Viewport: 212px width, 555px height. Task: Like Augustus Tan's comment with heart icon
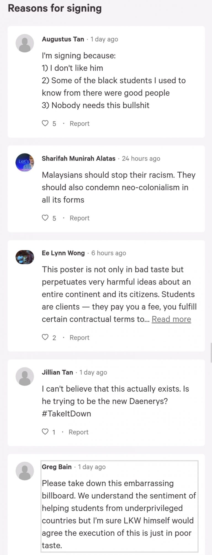(45, 123)
